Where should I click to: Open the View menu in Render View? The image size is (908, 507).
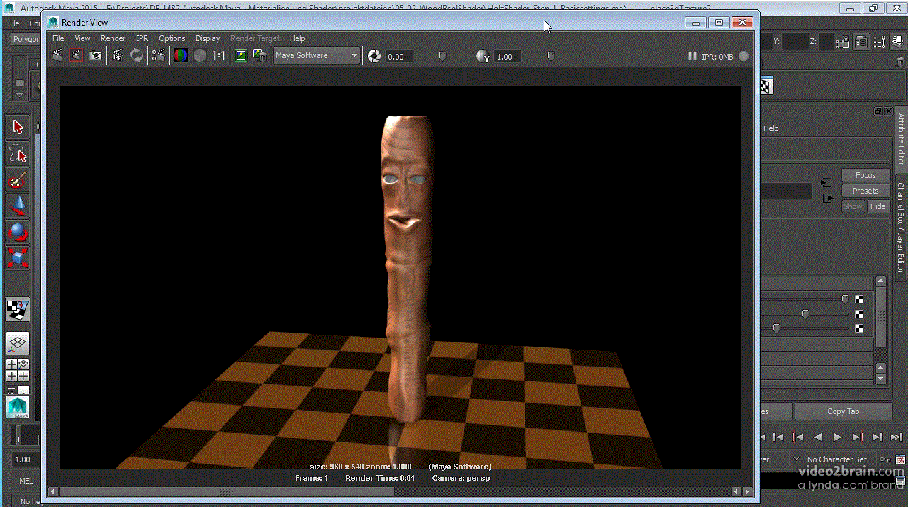coord(83,38)
